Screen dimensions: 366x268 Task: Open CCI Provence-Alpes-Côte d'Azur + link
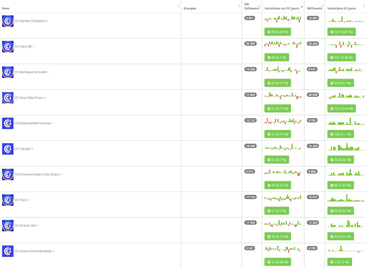(38, 175)
